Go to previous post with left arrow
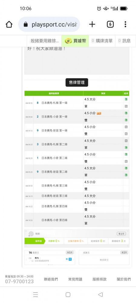Screen dimensions: 136x303 pos(27,260)
